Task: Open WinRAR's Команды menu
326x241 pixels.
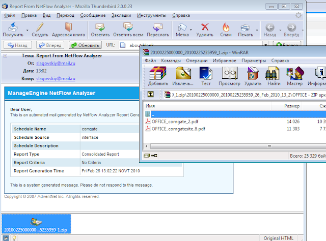Action: pyautogui.click(x=171, y=61)
